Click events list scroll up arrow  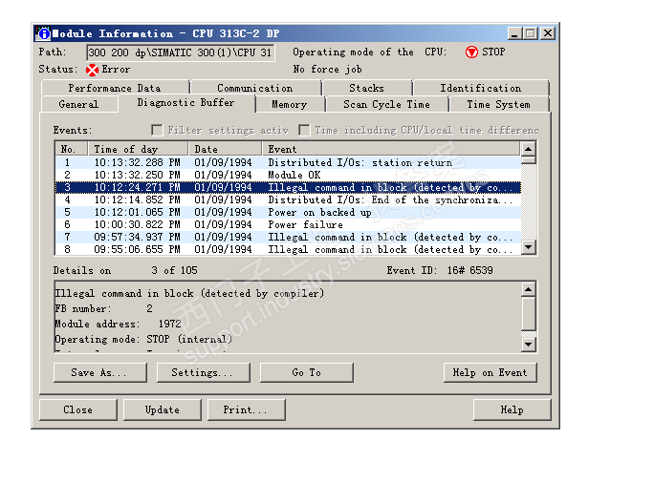coord(529,149)
